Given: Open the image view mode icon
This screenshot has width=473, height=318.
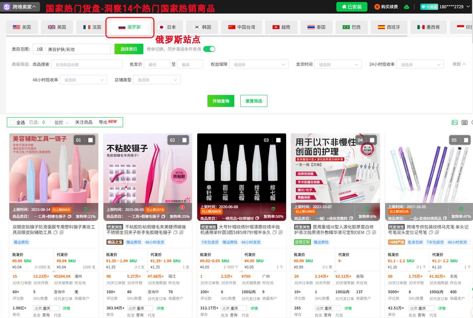Looking at the screenshot, I should coord(454,122).
